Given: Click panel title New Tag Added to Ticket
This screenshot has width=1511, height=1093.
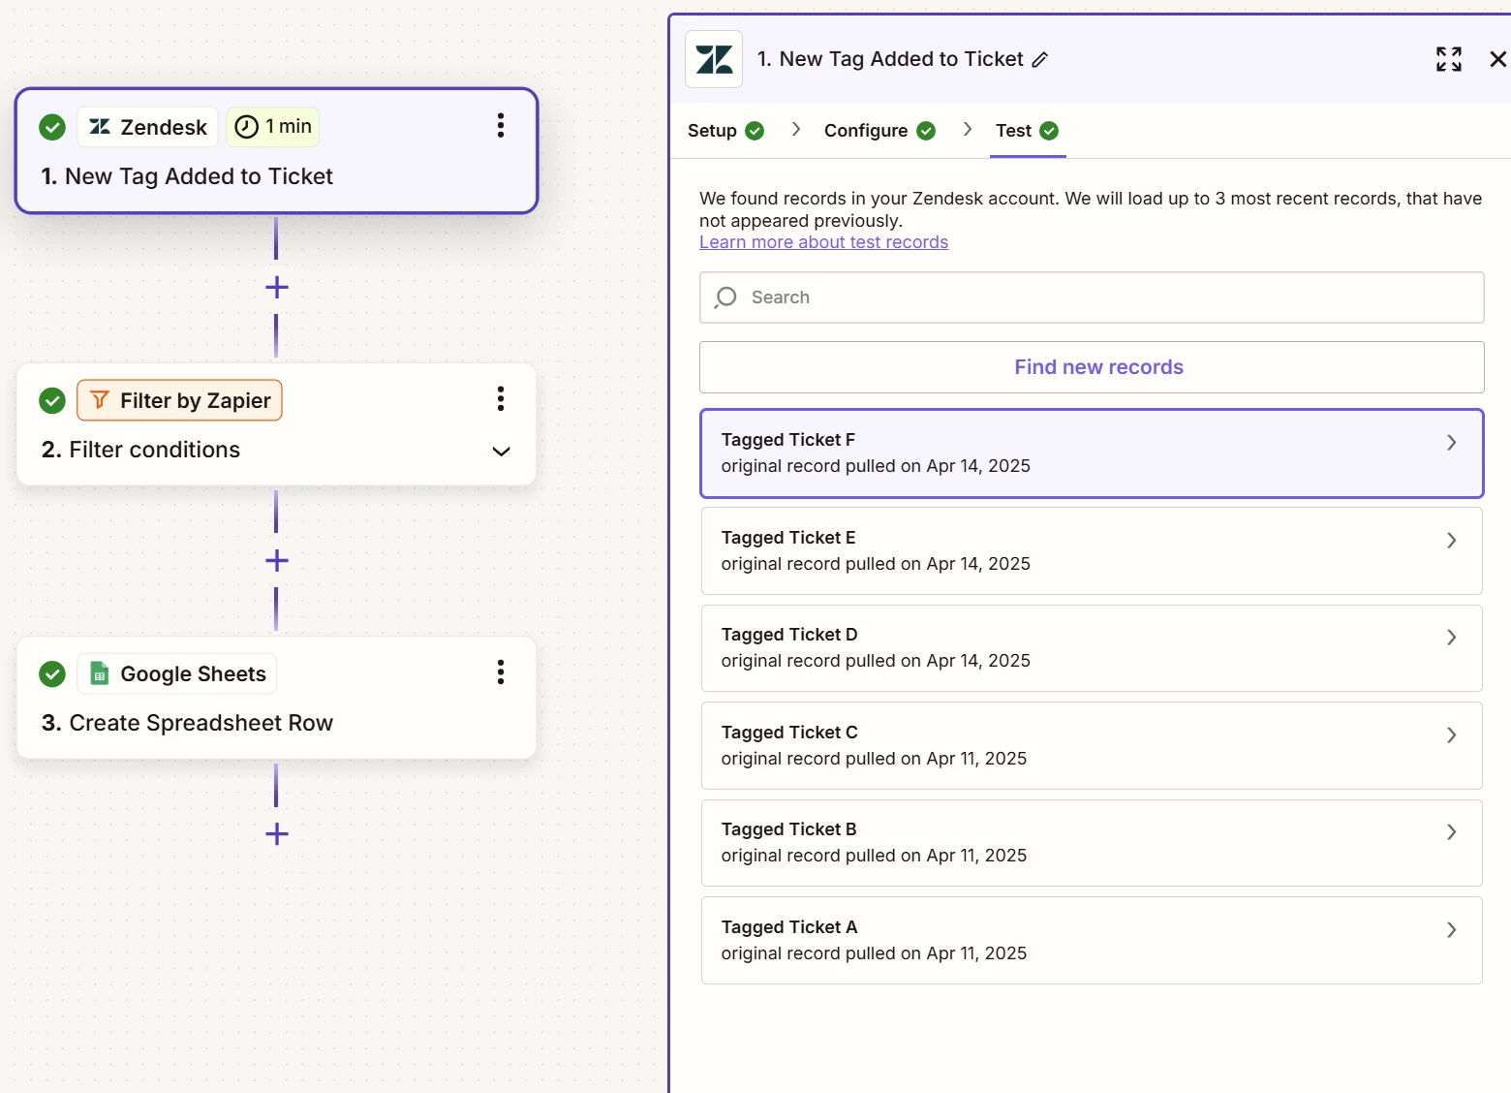Looking at the screenshot, I should tap(890, 59).
